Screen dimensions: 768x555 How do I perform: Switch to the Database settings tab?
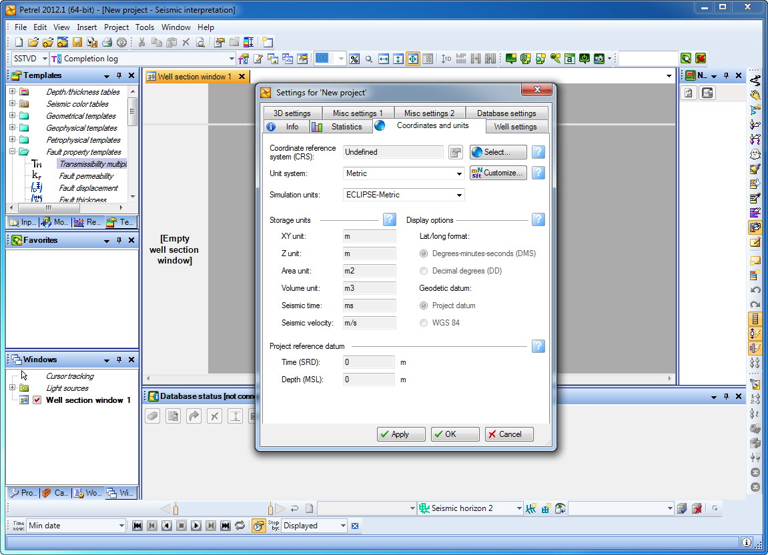coord(506,113)
